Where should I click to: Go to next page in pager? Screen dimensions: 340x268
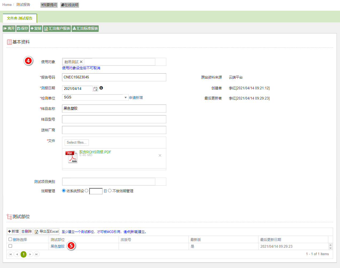(x=30, y=254)
